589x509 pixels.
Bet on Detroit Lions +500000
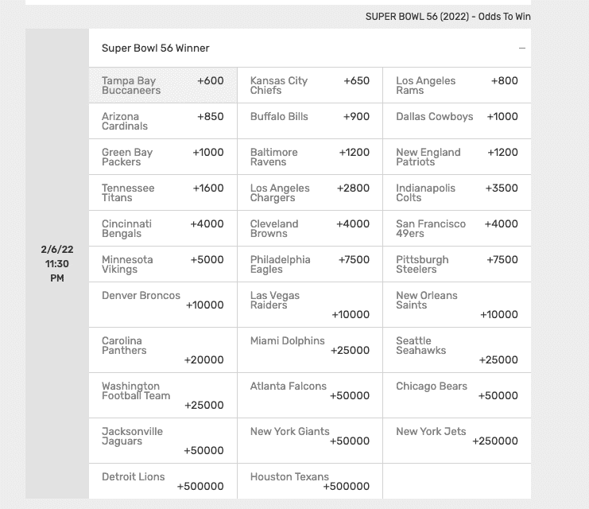[x=163, y=481]
